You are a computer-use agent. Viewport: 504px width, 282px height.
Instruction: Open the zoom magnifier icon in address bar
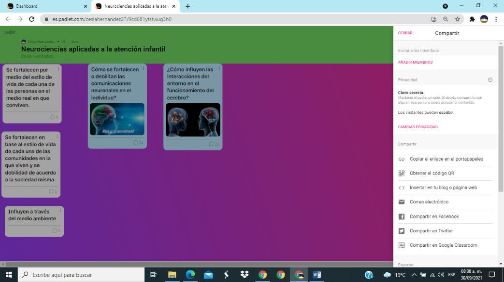(446, 19)
